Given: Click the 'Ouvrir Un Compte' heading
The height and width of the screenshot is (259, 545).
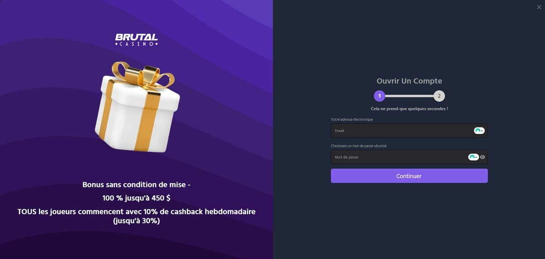Looking at the screenshot, I should coord(409,81).
